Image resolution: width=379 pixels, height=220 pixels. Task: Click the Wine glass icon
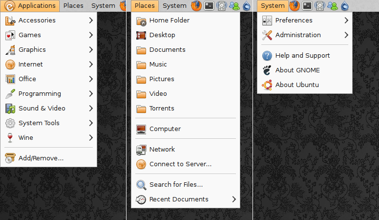[10, 138]
